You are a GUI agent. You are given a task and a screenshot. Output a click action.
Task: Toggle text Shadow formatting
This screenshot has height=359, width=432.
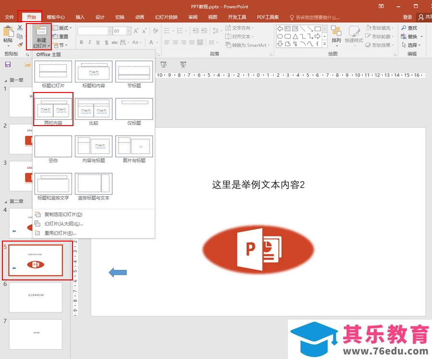(x=107, y=42)
